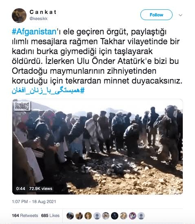This screenshot has height=224, width=195.
Task: Expand the tweet options chevron
Action: (x=180, y=15)
